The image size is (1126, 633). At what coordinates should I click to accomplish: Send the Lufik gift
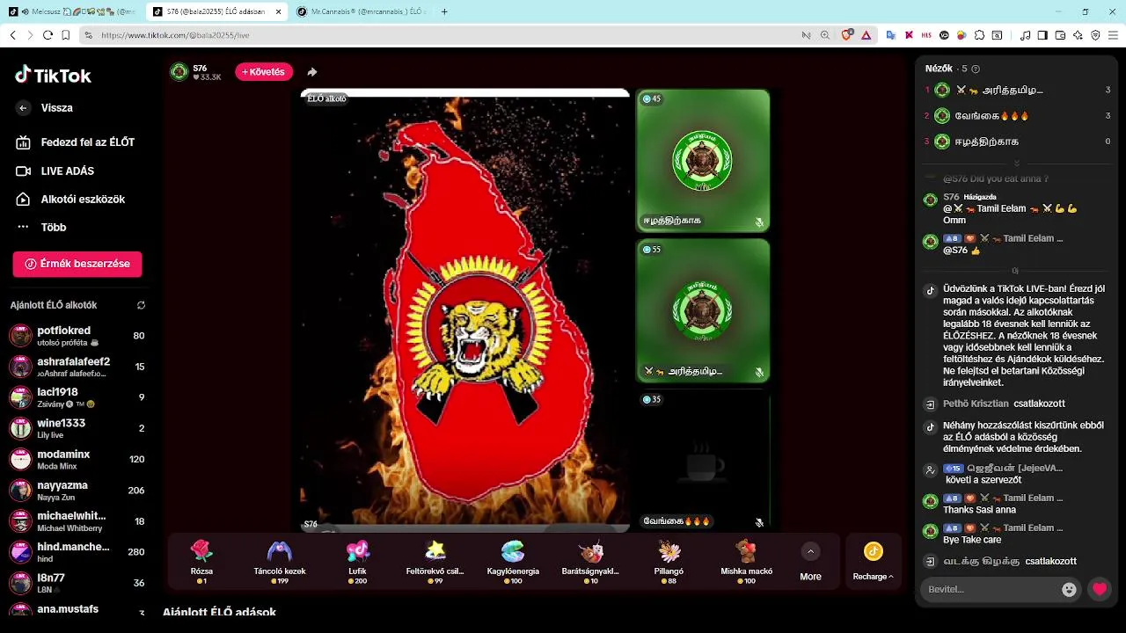(357, 562)
